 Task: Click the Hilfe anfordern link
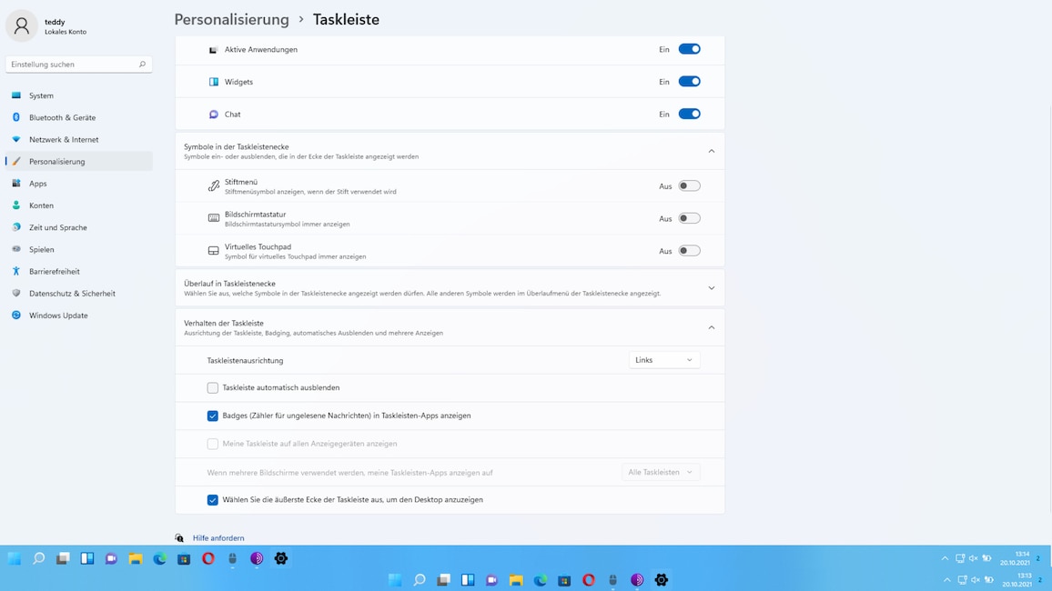point(217,537)
